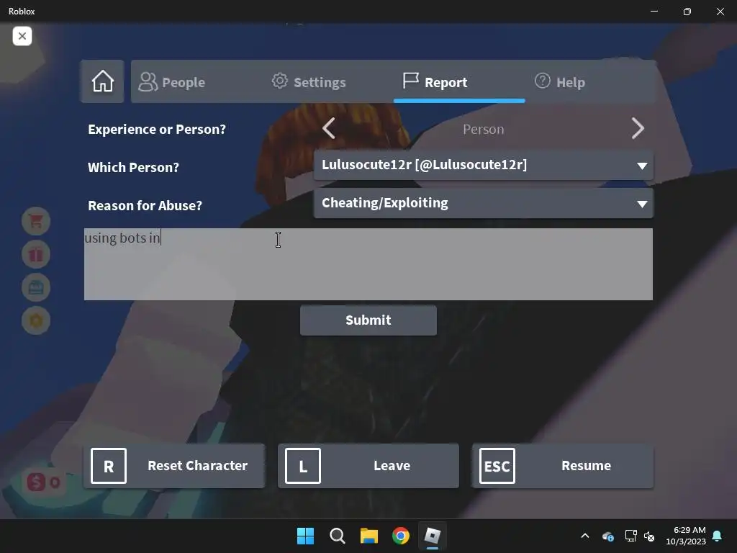Screen dimensions: 737x553
Task: Click the L key icon
Action: (303, 466)
